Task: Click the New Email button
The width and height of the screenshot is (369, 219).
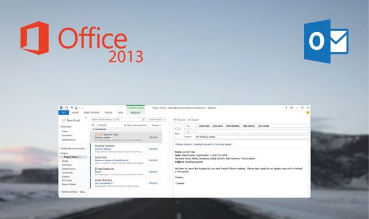Action: click(71, 120)
